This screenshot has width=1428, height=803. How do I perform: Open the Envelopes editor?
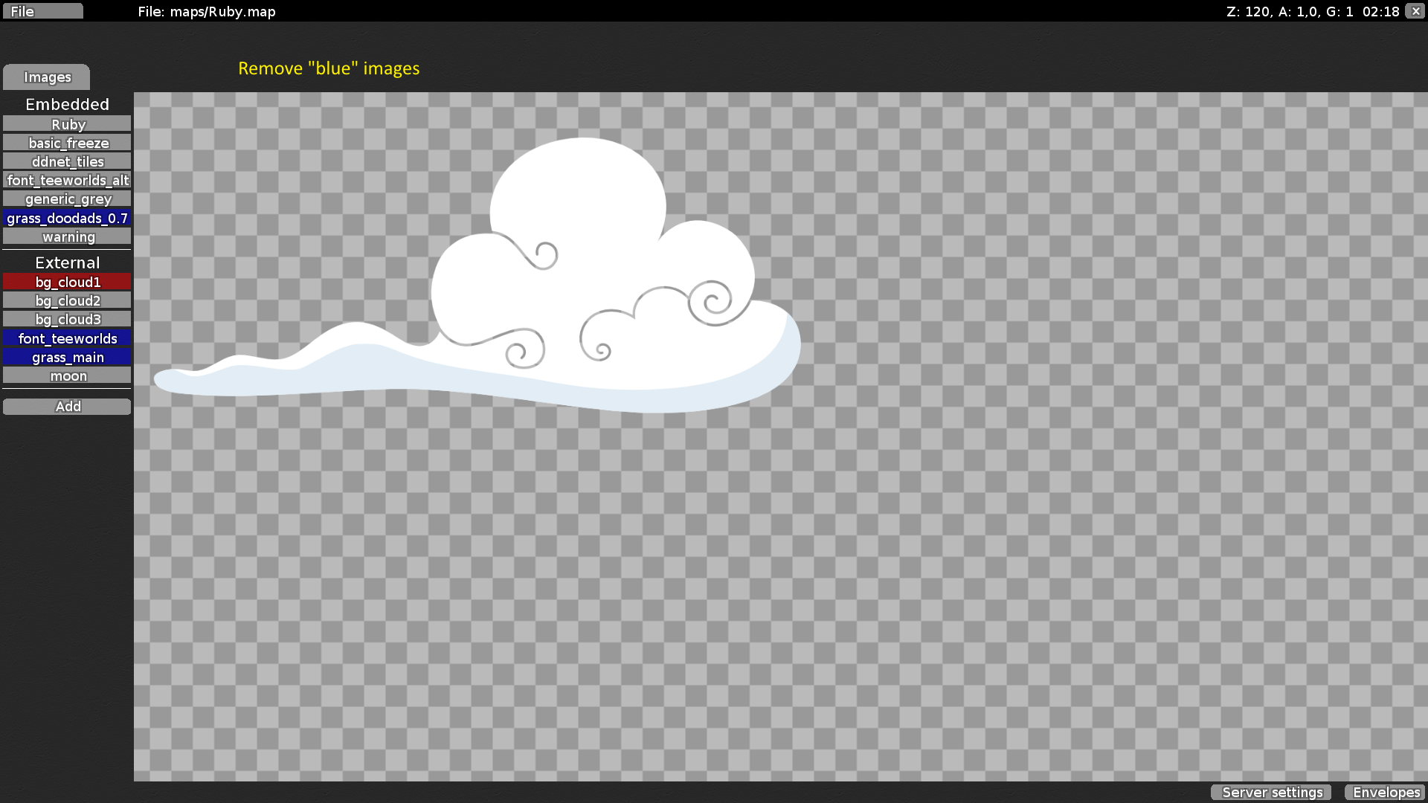(x=1385, y=792)
